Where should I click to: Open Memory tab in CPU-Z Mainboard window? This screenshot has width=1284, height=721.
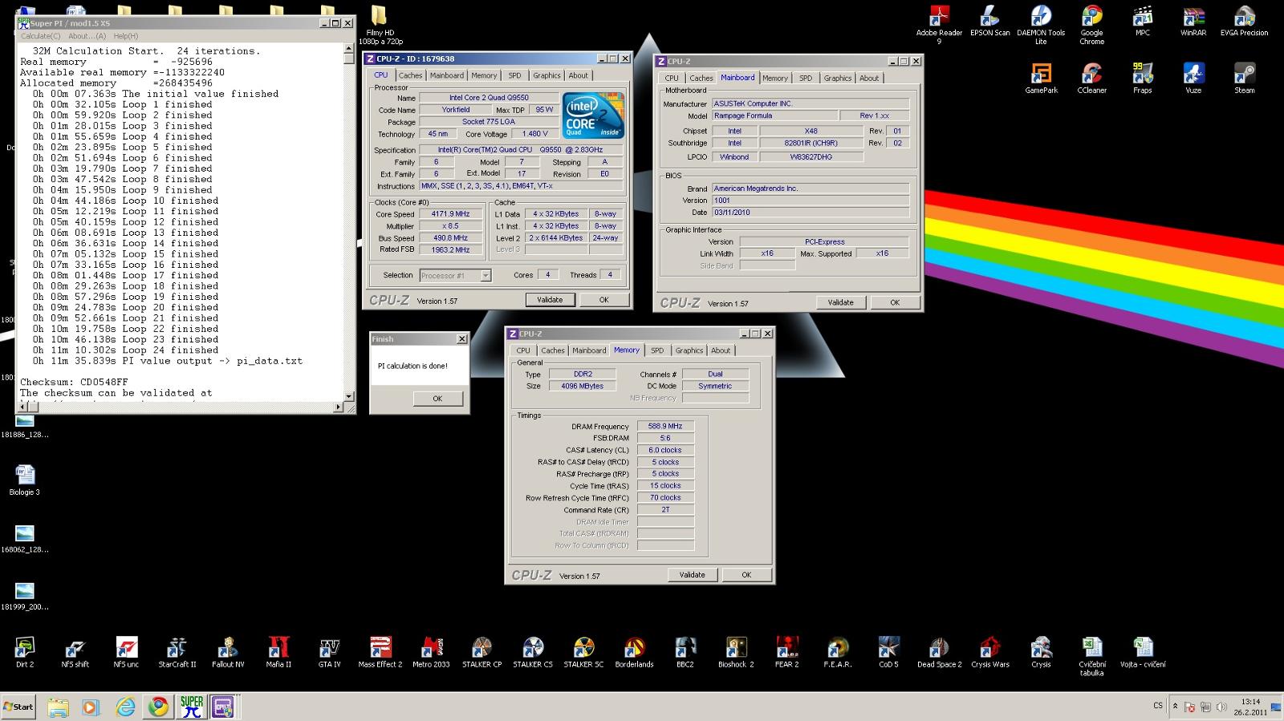point(774,79)
